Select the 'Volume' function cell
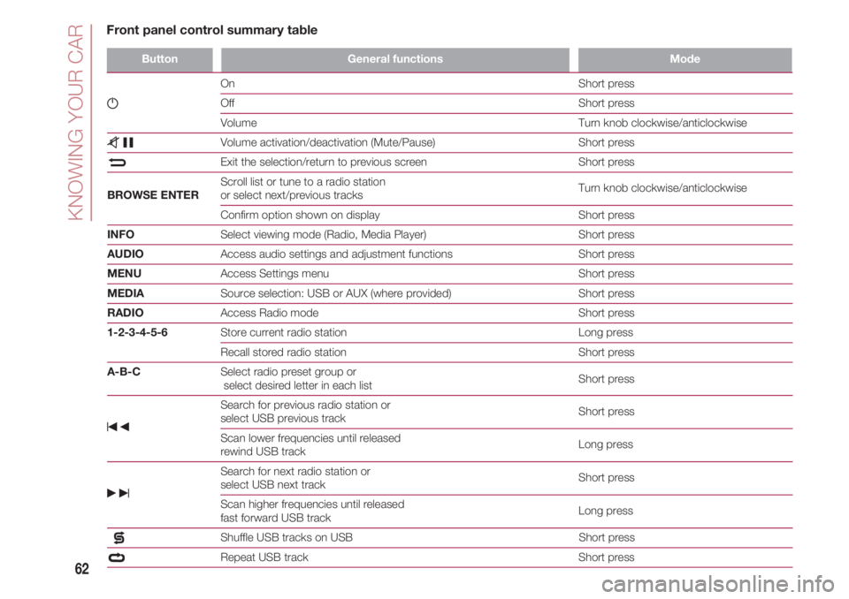Image resolution: width=849 pixels, height=599 pixels. click(238, 124)
